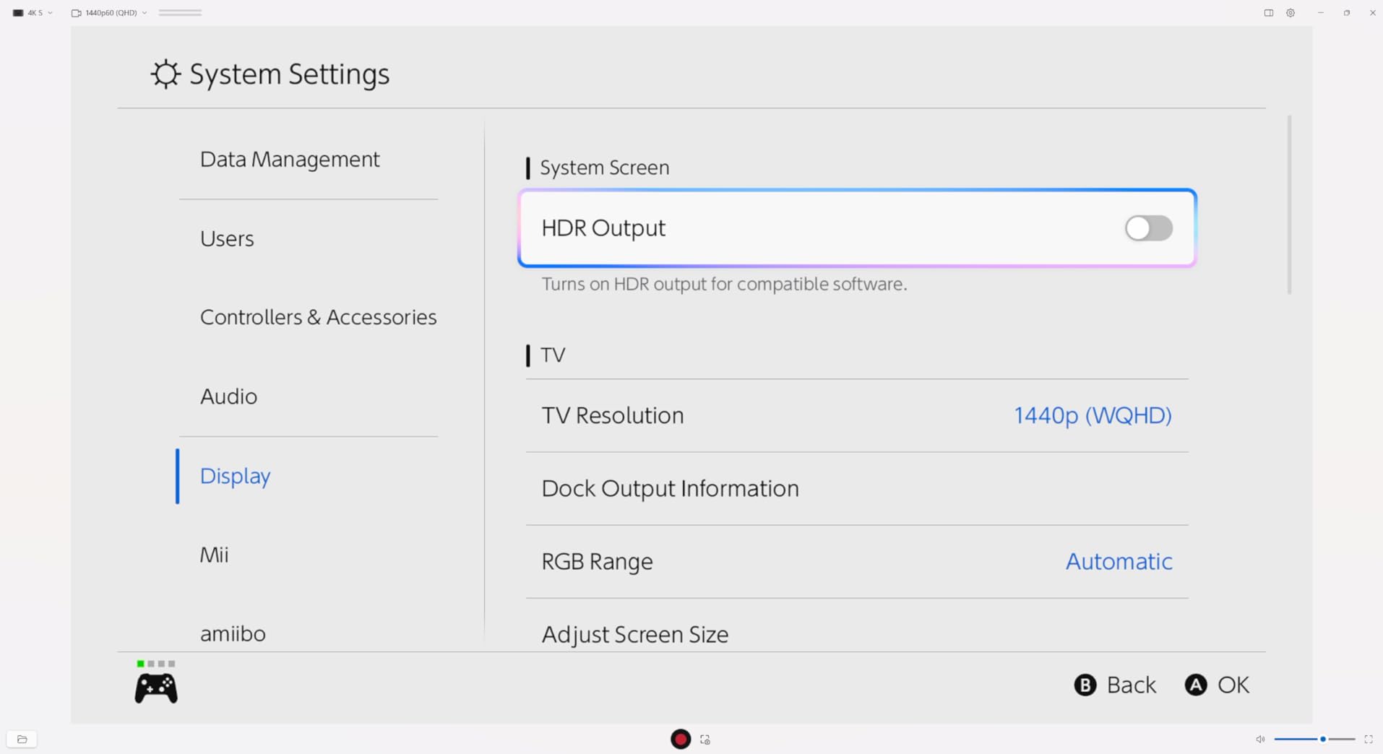This screenshot has height=754, width=1383.
Task: Open the Audio settings category
Action: [228, 396]
